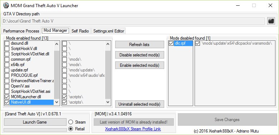Select the Retail radio button
This screenshot has height=135, width=279.
point(70,129)
